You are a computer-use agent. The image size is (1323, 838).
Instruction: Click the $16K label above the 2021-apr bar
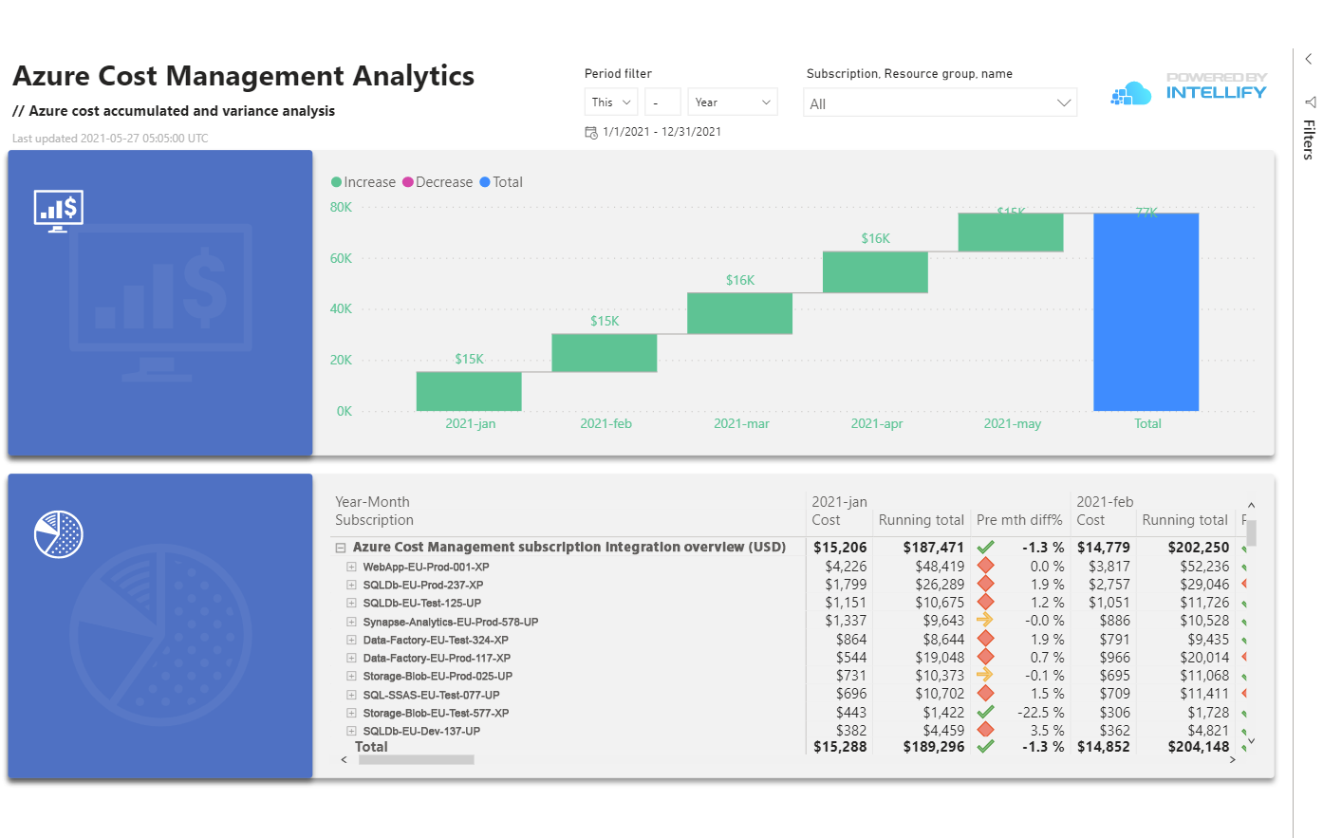[875, 238]
